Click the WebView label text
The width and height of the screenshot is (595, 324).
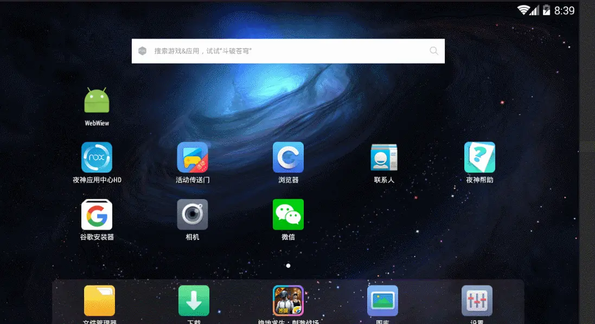point(97,123)
